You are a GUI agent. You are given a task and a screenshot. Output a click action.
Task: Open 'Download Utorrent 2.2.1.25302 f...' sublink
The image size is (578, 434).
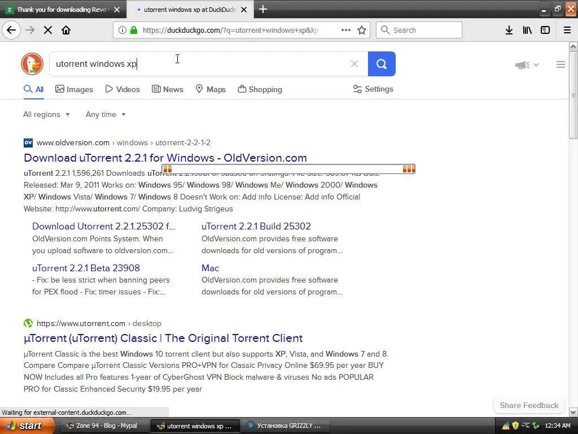pyautogui.click(x=104, y=226)
